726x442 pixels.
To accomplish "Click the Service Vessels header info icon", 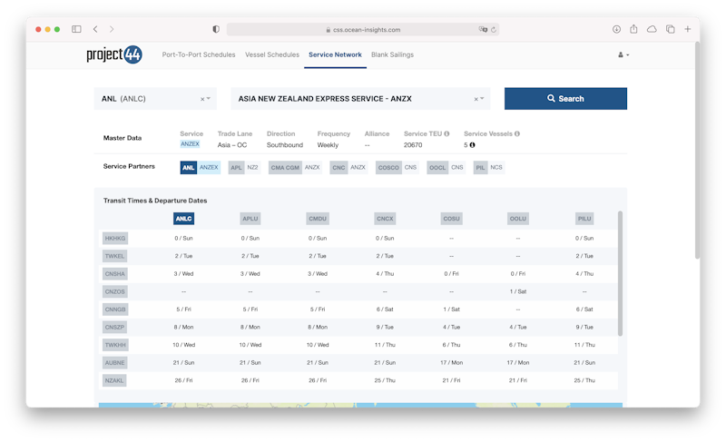I will (516, 133).
